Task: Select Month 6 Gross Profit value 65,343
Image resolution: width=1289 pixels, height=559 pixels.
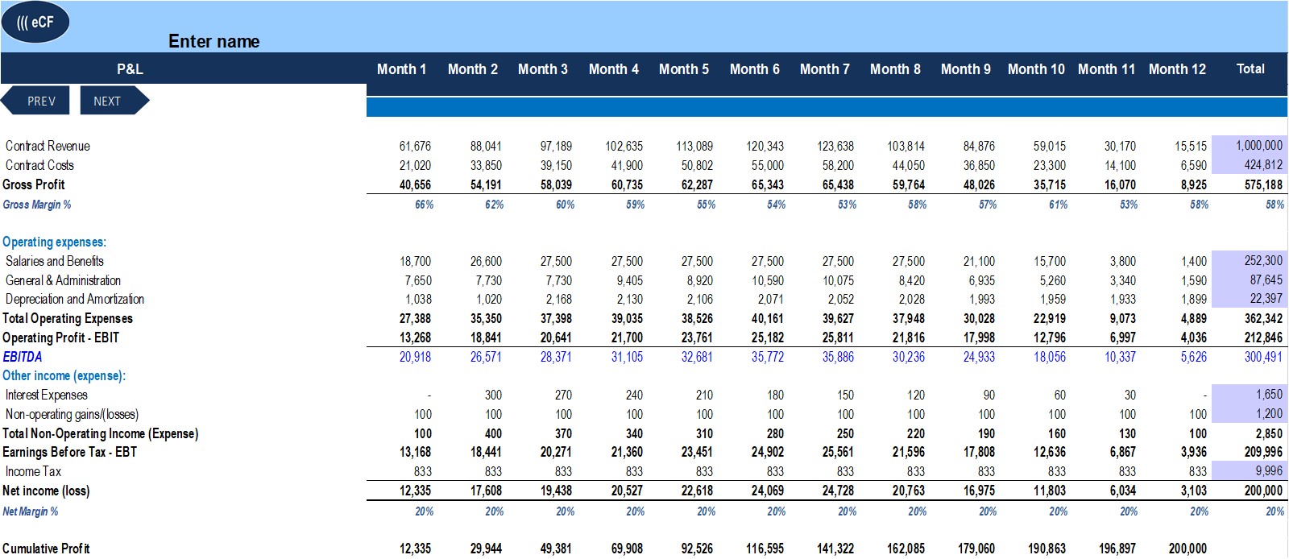Action: [x=767, y=184]
